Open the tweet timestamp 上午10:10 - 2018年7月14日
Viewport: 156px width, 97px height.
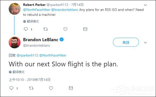[x=30, y=80]
